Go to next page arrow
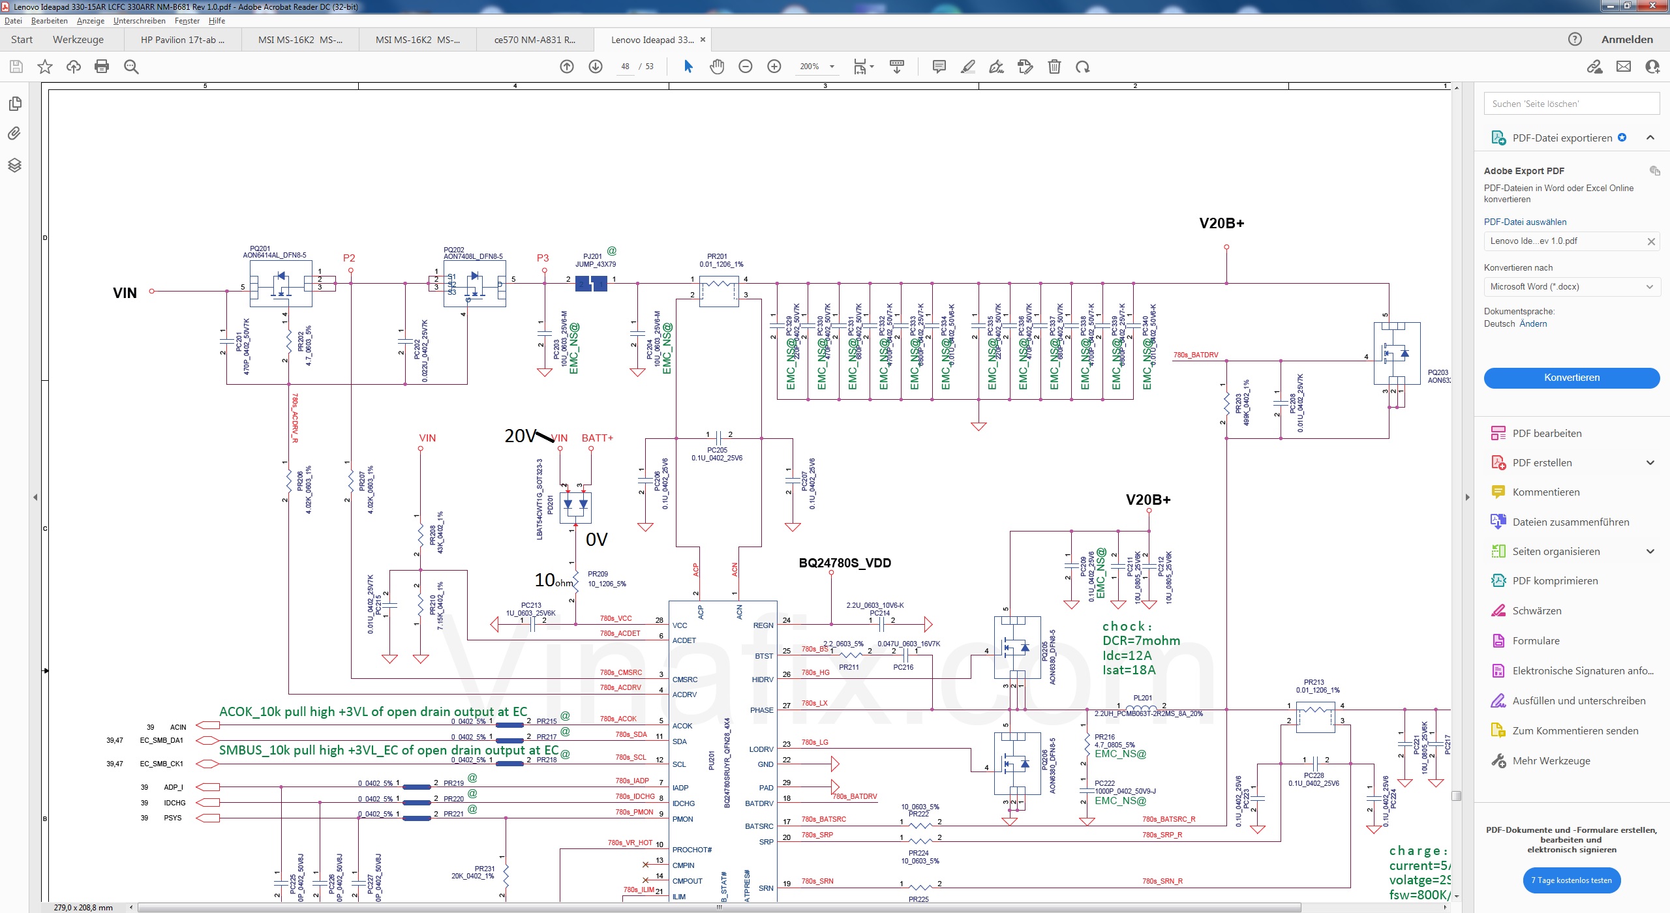 point(596,67)
